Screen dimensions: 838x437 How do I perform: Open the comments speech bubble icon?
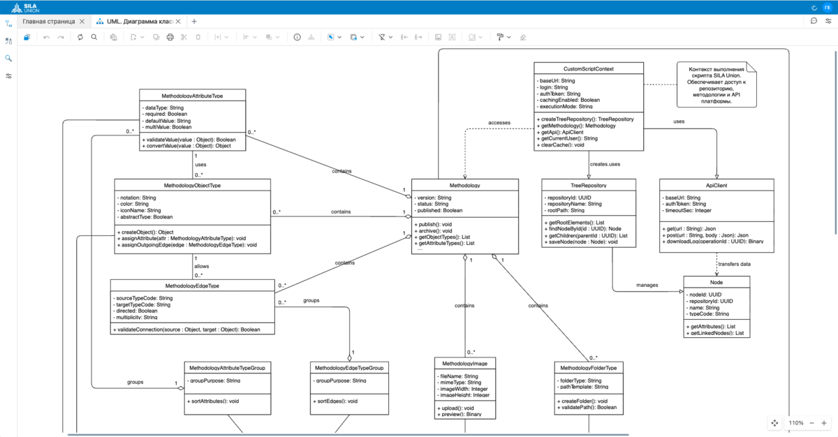pyautogui.click(x=814, y=21)
